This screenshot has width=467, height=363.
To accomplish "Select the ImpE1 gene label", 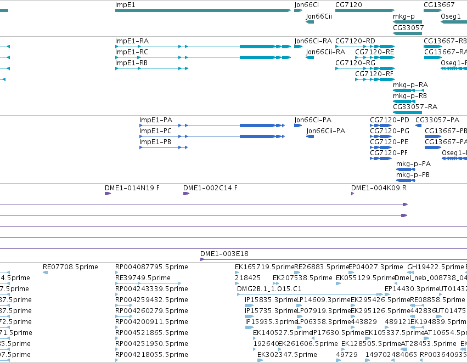I will (x=125, y=5).
